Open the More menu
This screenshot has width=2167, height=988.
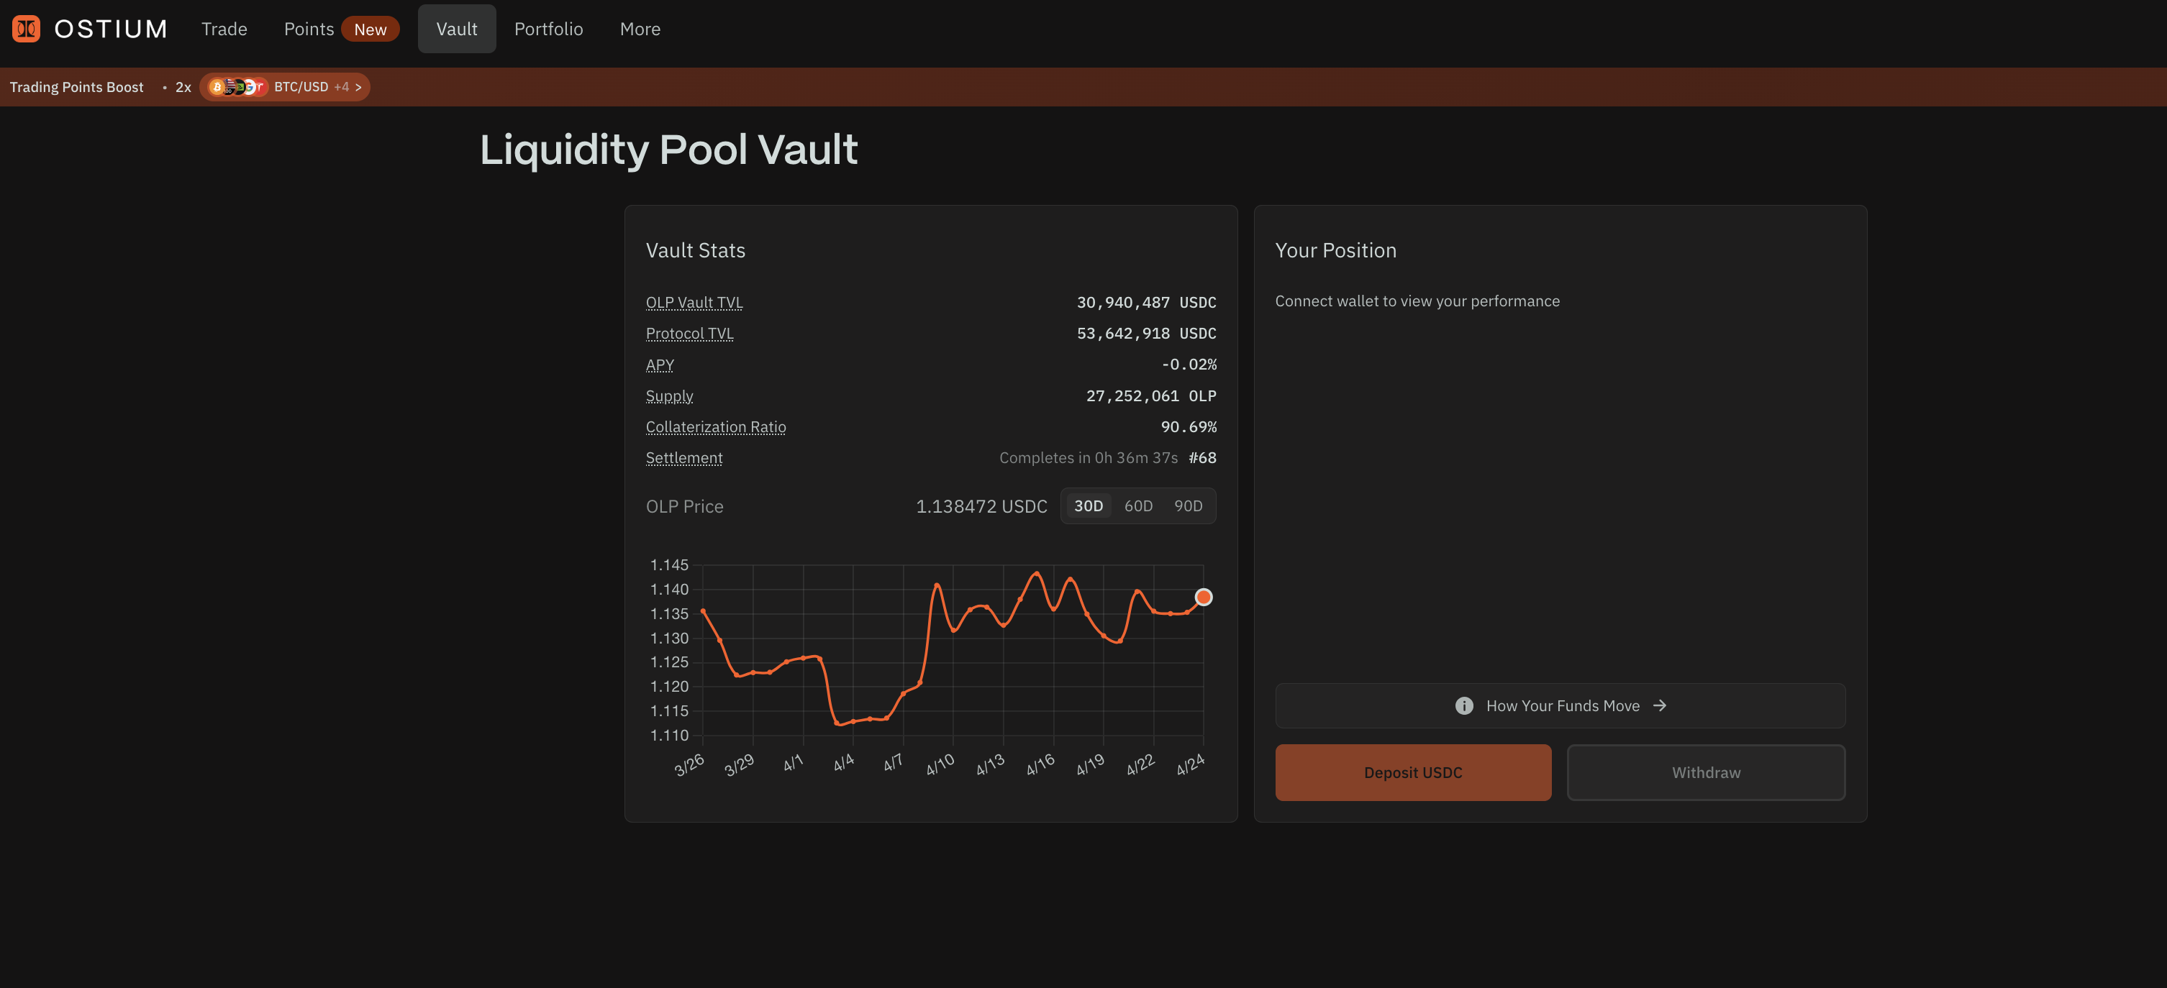(x=640, y=29)
